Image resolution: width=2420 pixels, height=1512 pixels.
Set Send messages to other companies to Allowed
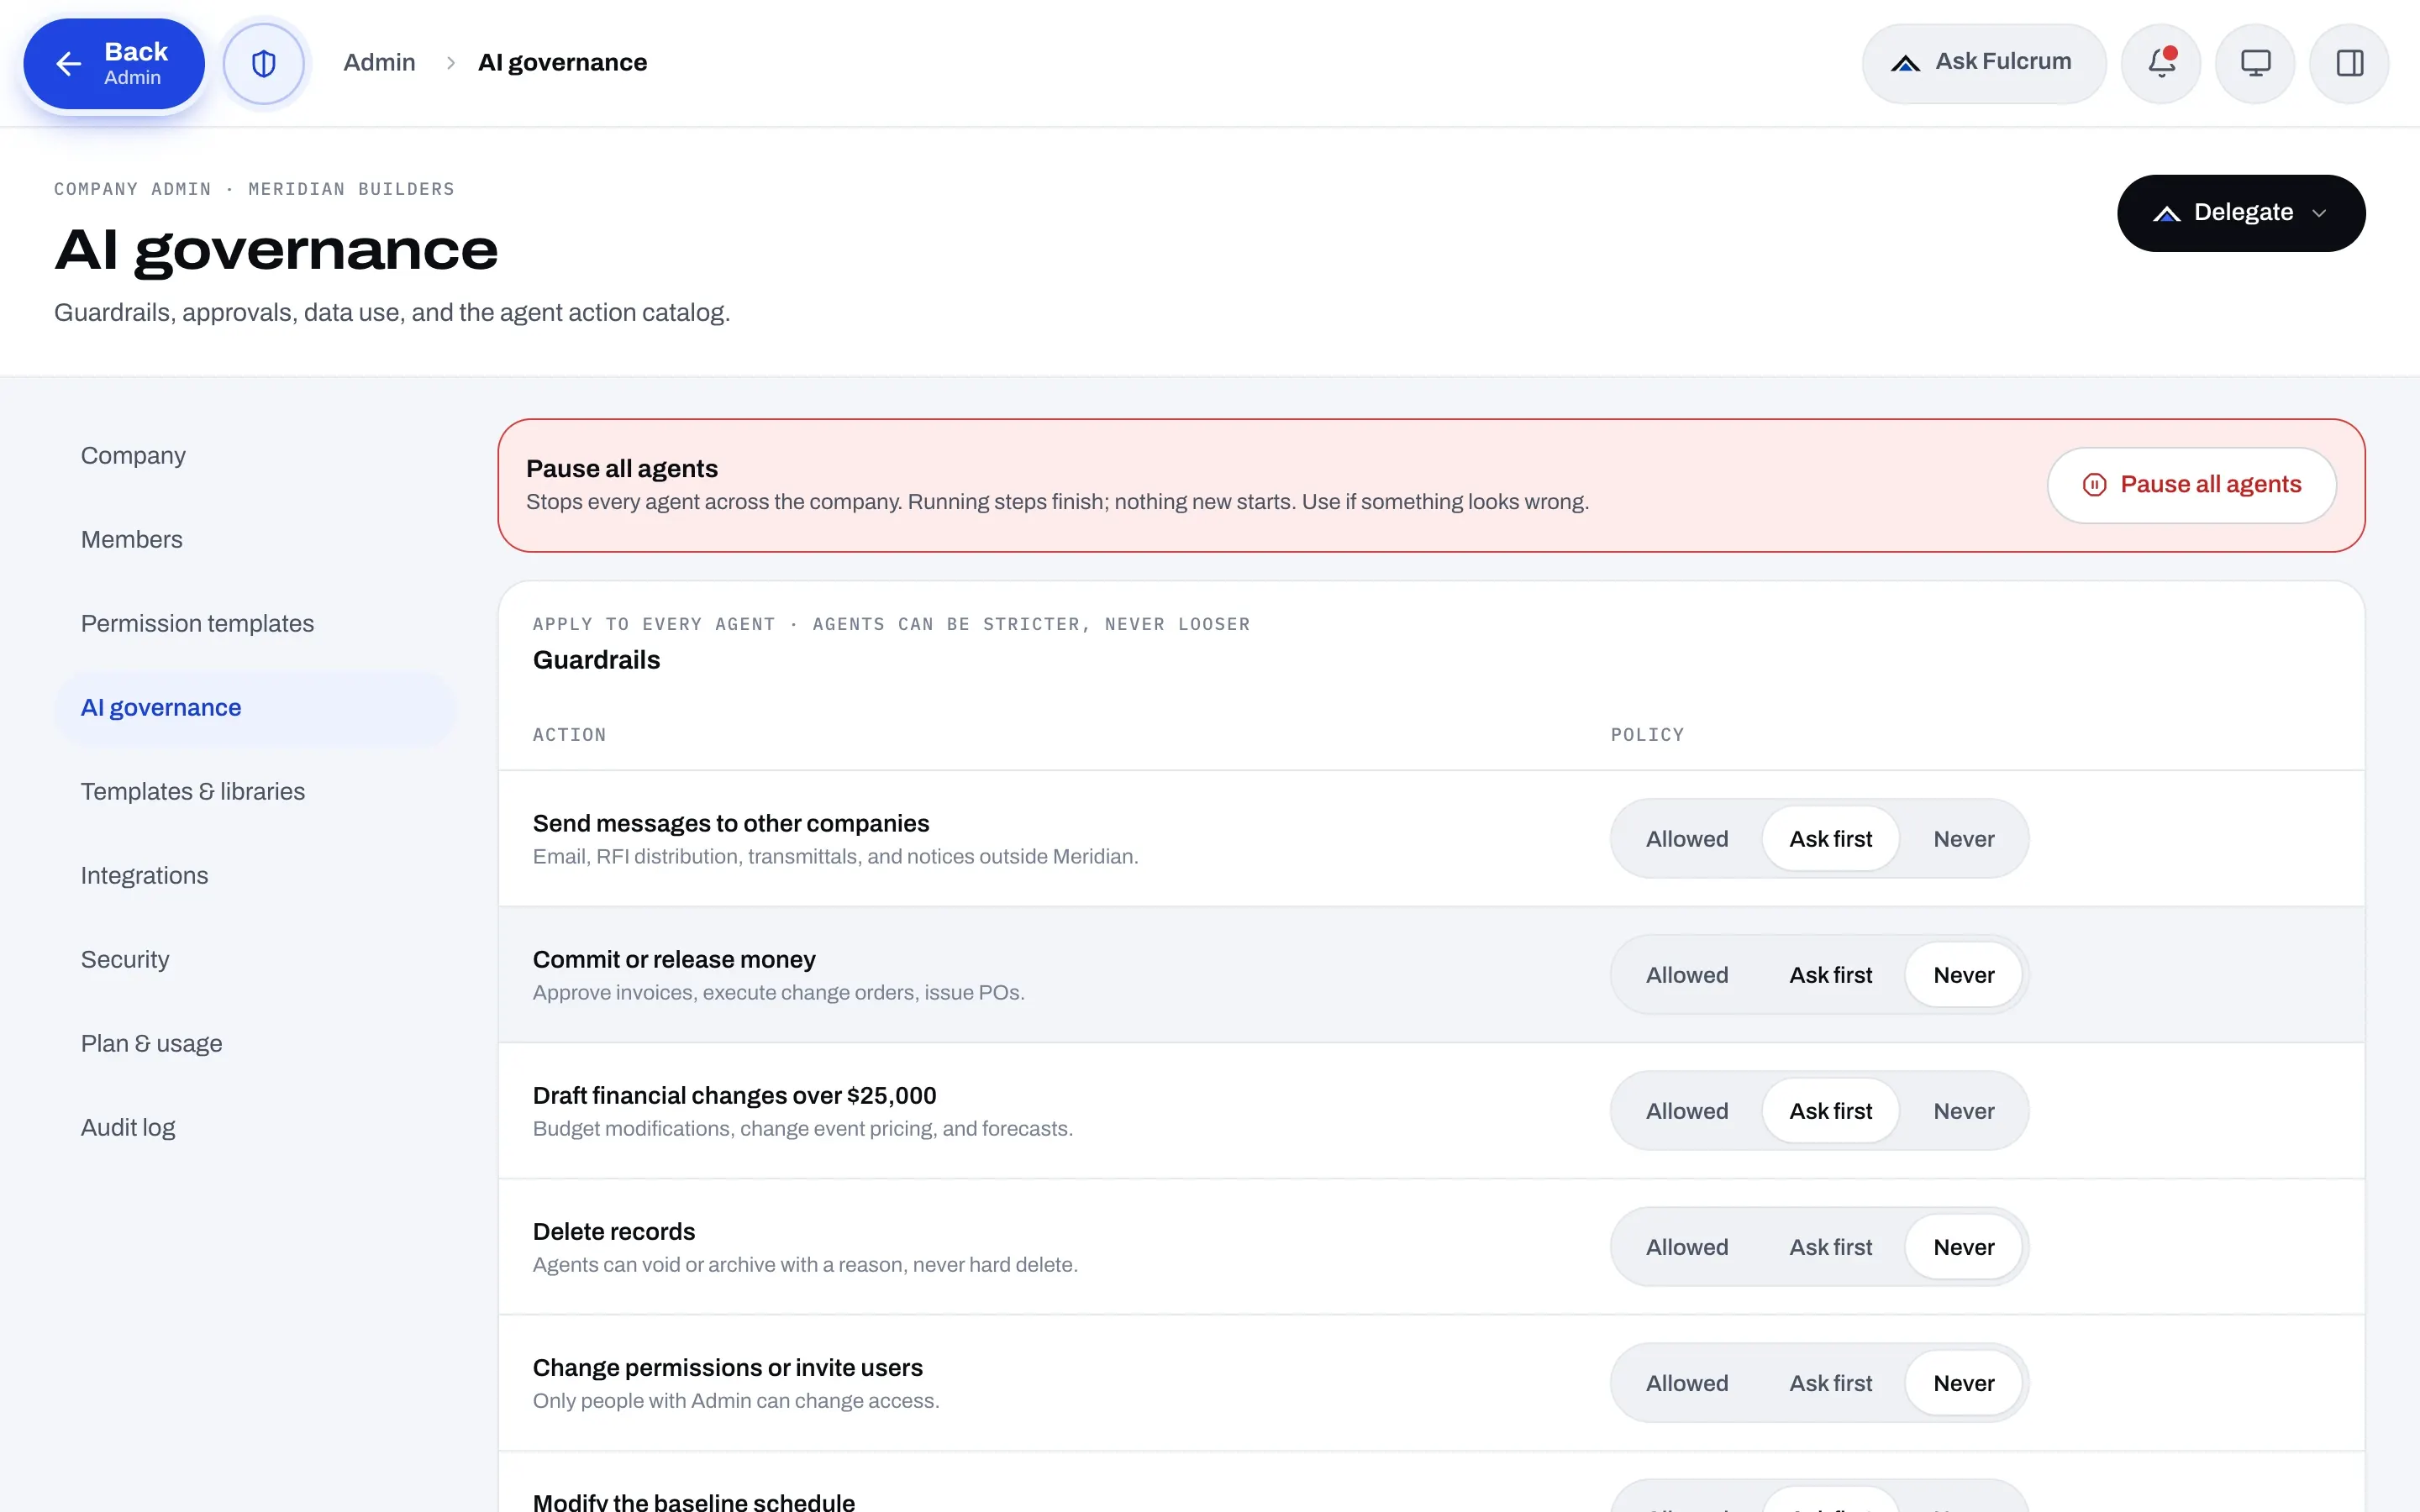pyautogui.click(x=1686, y=839)
